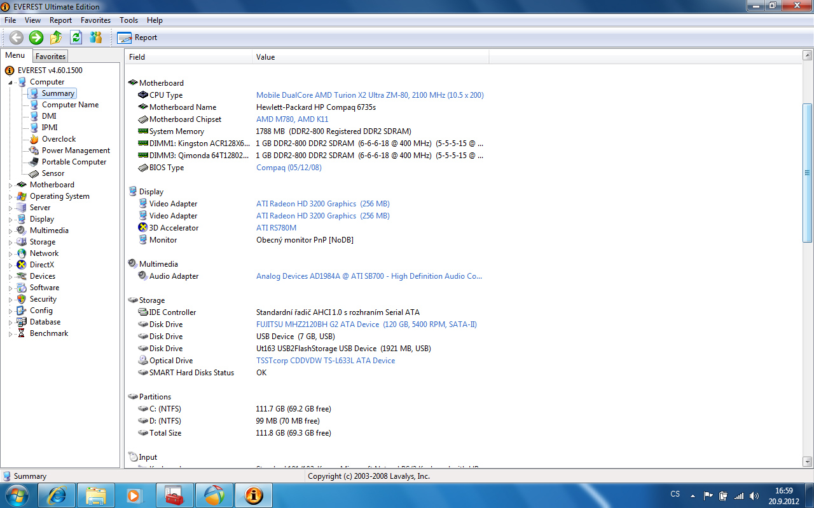Click the Config folder icon
The width and height of the screenshot is (814, 508).
click(22, 311)
